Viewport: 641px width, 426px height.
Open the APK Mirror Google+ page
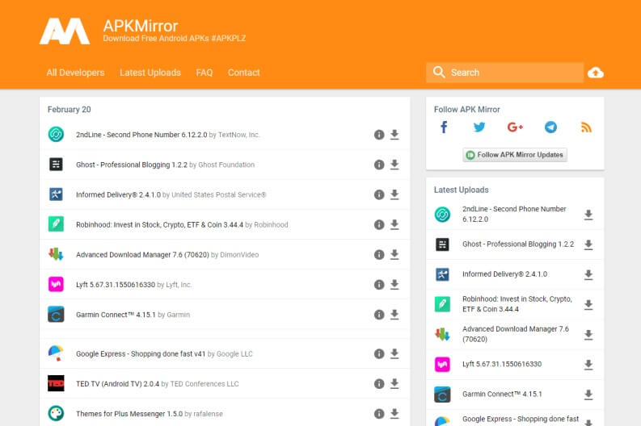(x=515, y=127)
